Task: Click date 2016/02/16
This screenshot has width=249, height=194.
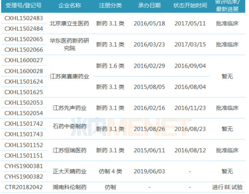Action: coord(149,108)
